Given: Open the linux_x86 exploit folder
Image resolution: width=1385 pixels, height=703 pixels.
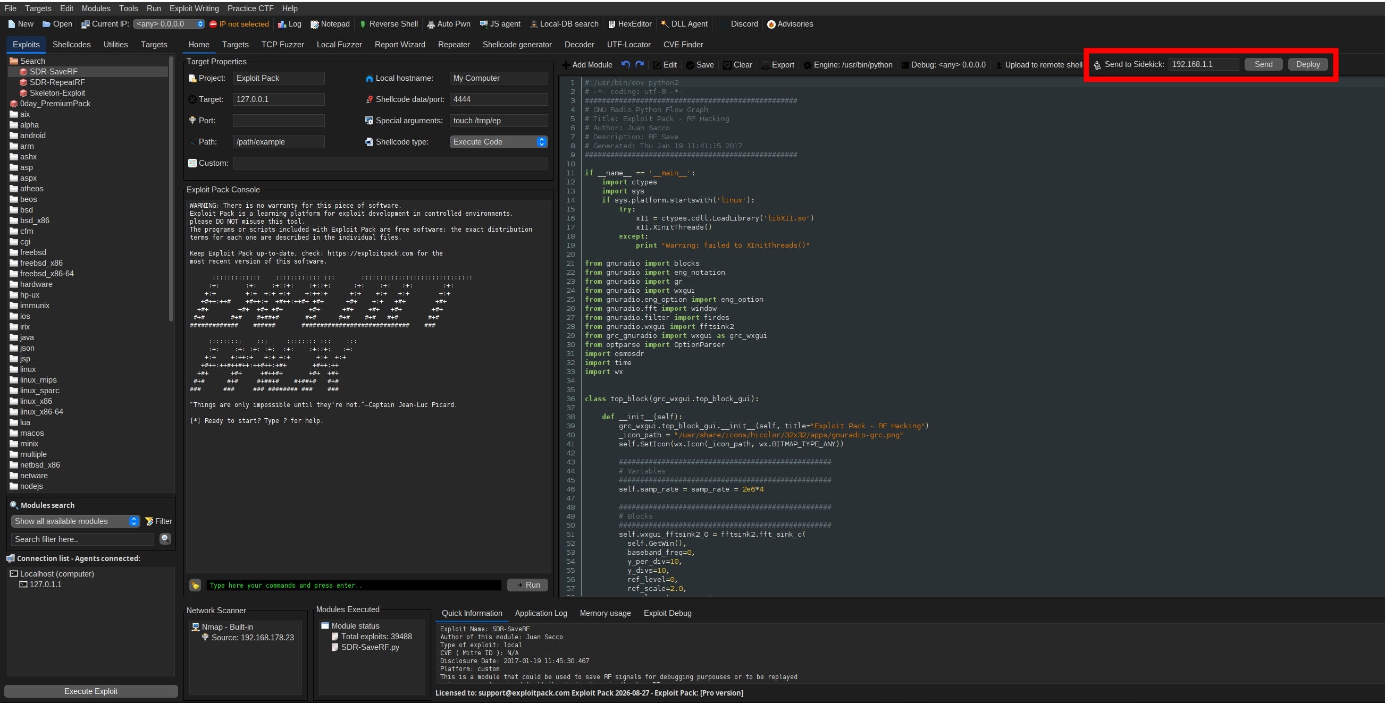Looking at the screenshot, I should point(36,401).
